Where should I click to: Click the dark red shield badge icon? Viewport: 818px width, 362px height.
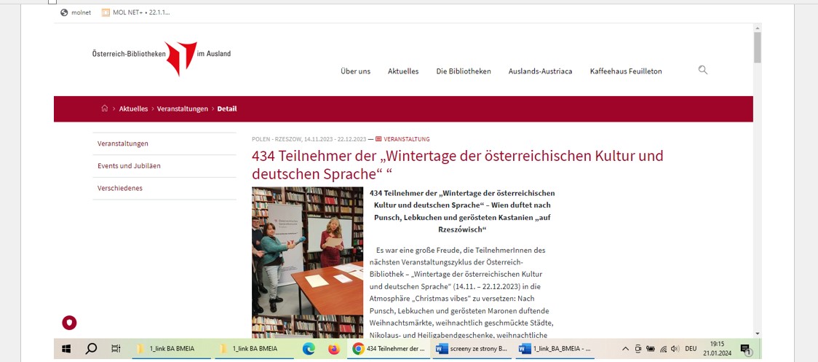(69, 323)
